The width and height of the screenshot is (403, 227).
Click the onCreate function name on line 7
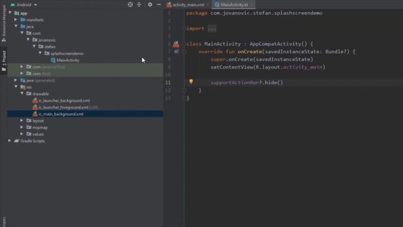[249, 52]
